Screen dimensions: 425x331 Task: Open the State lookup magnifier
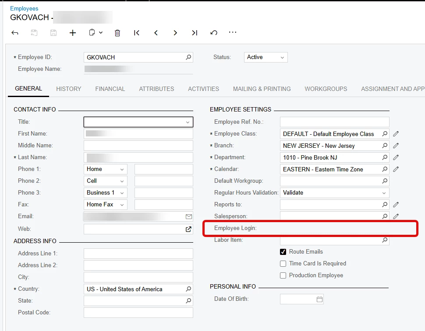188,301
